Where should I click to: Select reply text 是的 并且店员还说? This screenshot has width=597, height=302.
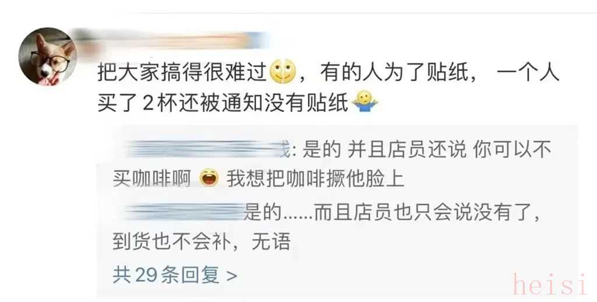point(384,150)
